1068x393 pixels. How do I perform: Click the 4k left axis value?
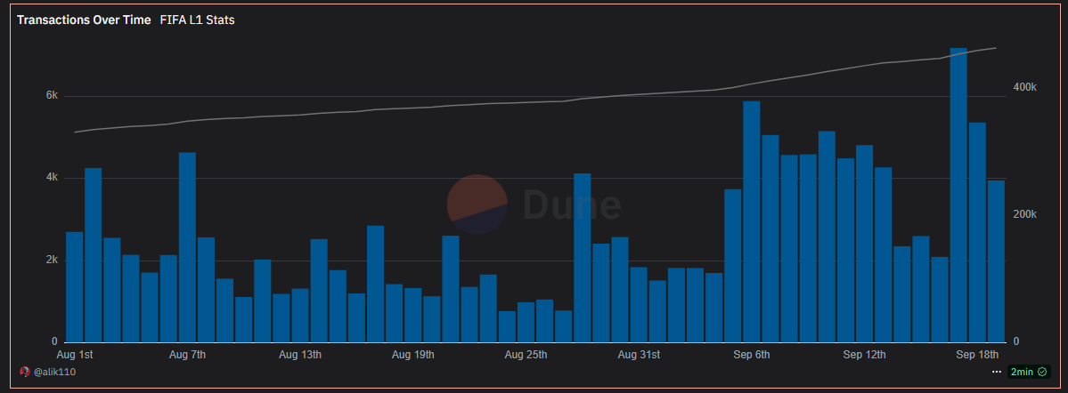coord(52,178)
